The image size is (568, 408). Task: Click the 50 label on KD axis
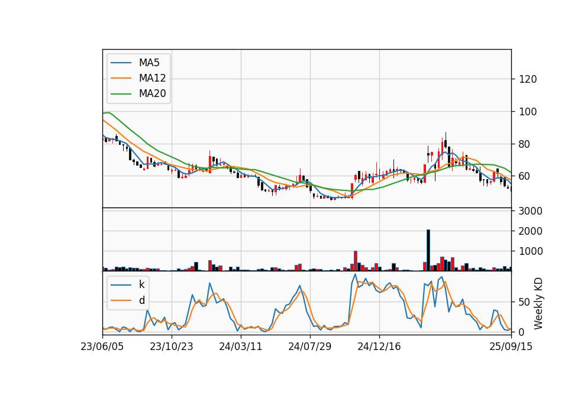tap(525, 302)
